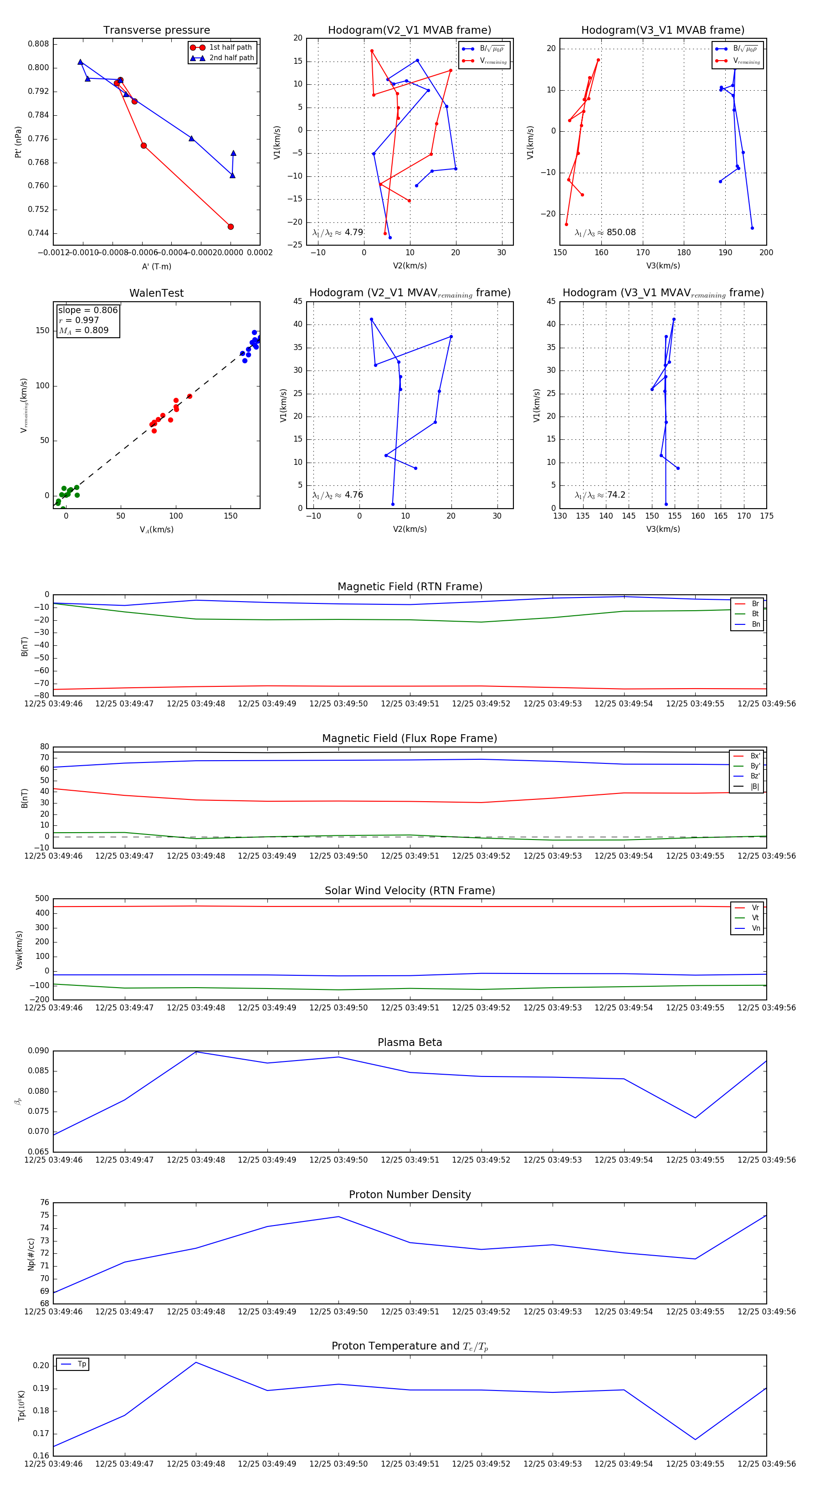Click the Transverse pressure plot title
This screenshot has height=1504, width=820.
(156, 31)
